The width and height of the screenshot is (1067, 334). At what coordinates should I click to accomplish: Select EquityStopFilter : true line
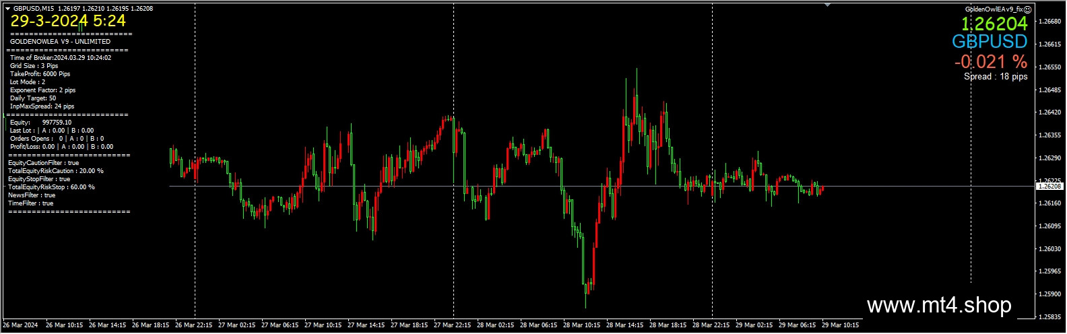click(39, 179)
